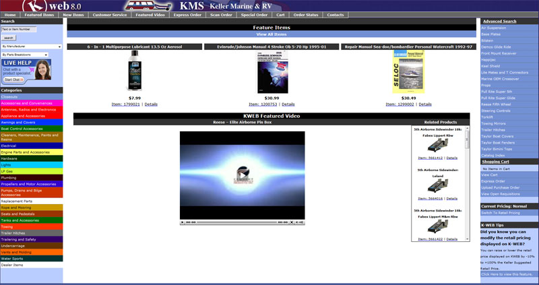Viewport: 539px width, 285px height.
Task: Open Item: 1799021 link
Action: point(126,104)
